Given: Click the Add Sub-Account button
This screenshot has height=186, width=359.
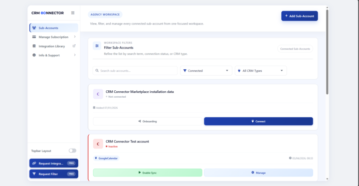Looking at the screenshot, I should pos(300,16).
